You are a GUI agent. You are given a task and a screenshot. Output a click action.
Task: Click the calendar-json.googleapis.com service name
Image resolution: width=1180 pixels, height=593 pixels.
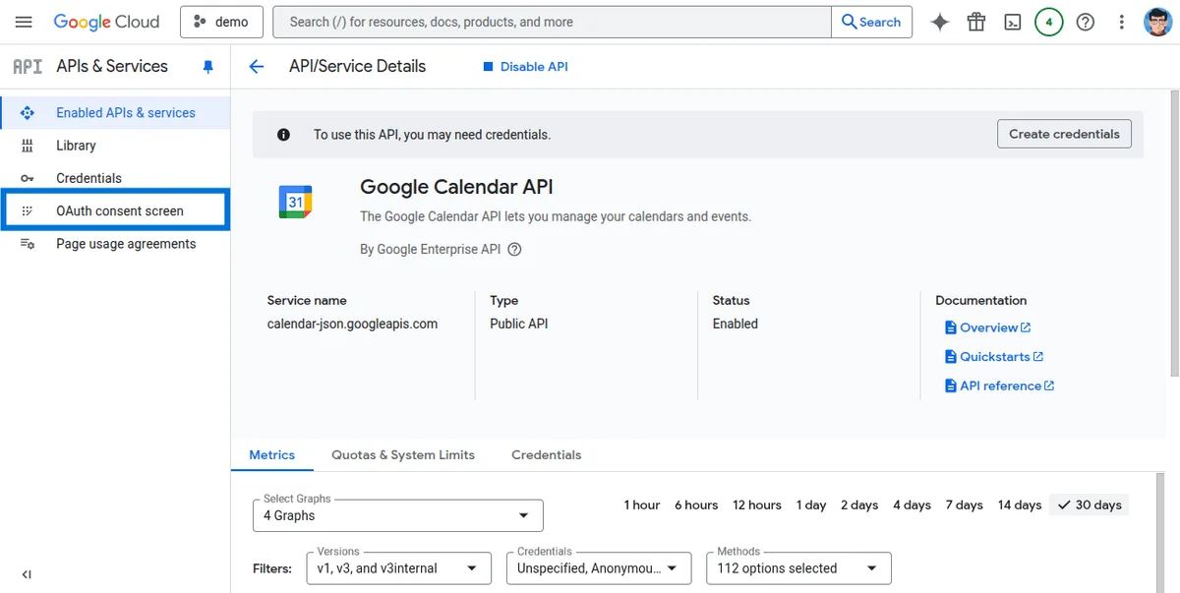352,324
